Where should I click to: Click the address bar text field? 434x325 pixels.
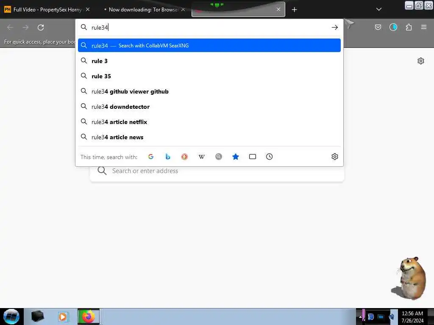coord(209,28)
